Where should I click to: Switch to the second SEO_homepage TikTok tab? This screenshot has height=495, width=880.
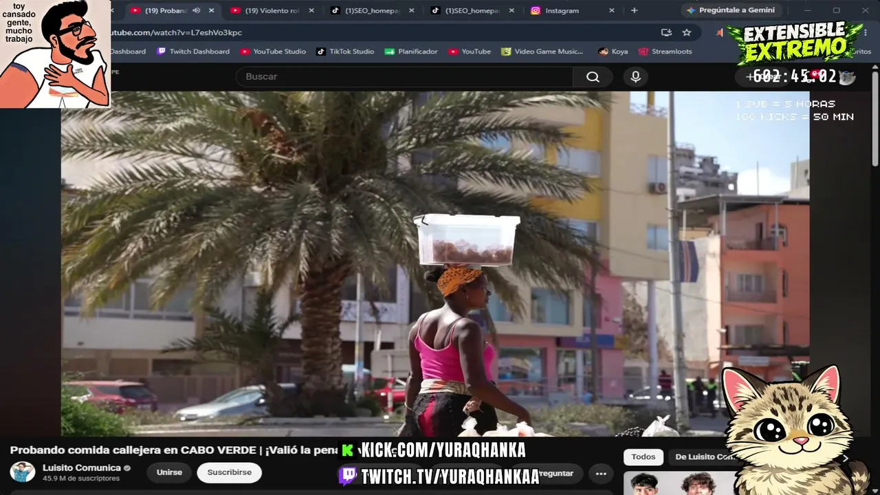click(x=472, y=10)
